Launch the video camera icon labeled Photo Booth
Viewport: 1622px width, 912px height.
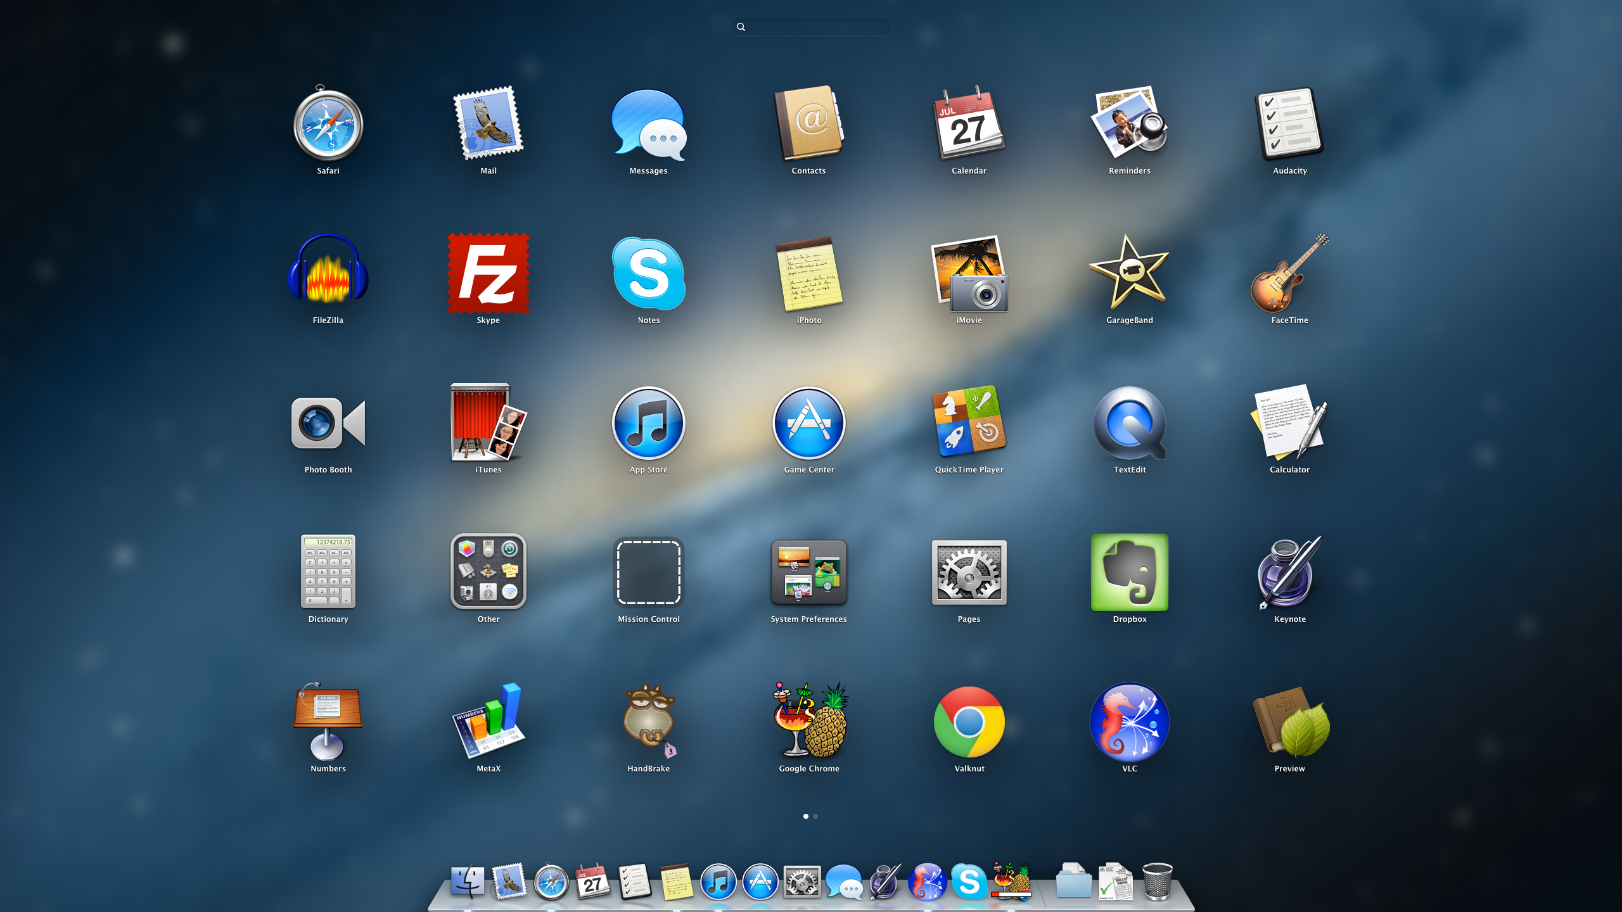328,423
